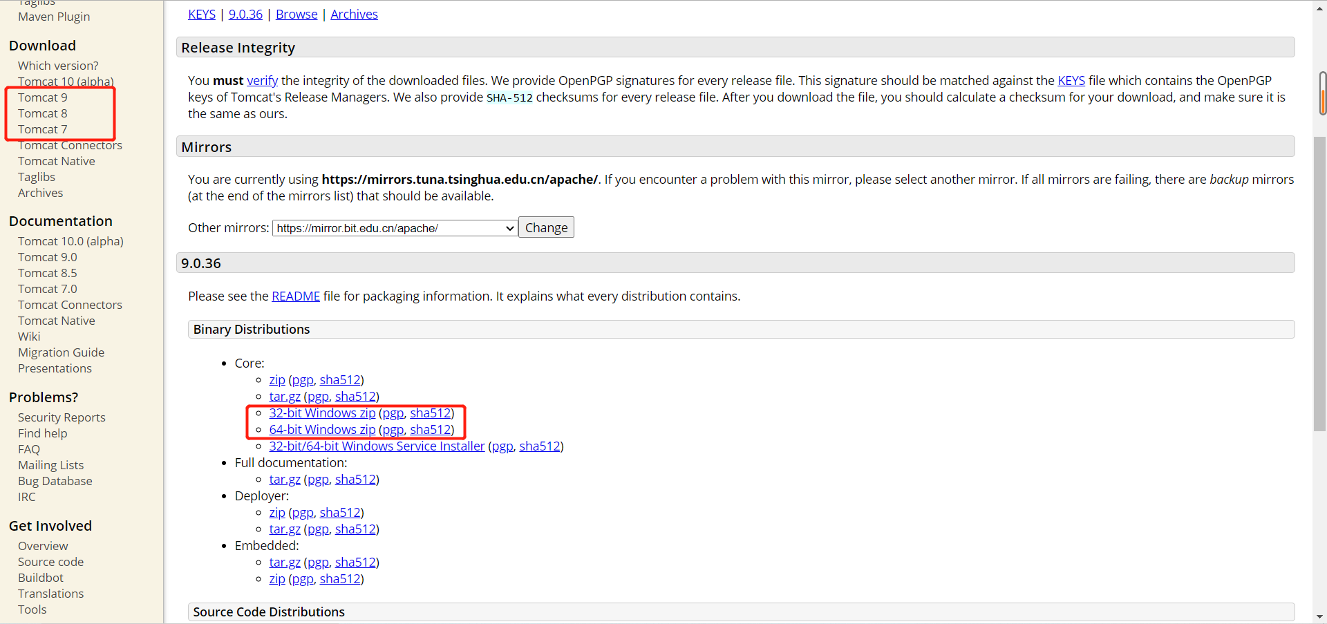Viewport: 1327px width, 624px height.
Task: Open Service Installer sha512 checksum
Action: (x=540, y=446)
